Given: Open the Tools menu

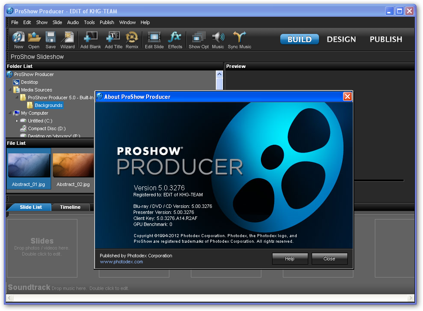Looking at the screenshot, I should coord(89,22).
